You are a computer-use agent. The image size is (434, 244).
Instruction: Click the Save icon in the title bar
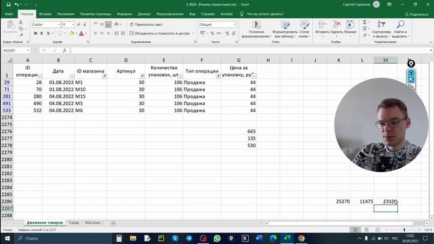point(9,5)
